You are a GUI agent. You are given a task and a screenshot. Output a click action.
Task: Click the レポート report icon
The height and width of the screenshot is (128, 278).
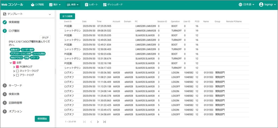pyautogui.click(x=87, y=5)
